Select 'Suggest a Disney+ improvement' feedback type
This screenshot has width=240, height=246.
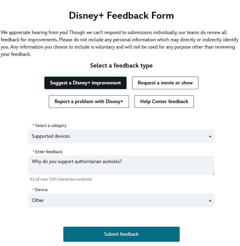(85, 83)
